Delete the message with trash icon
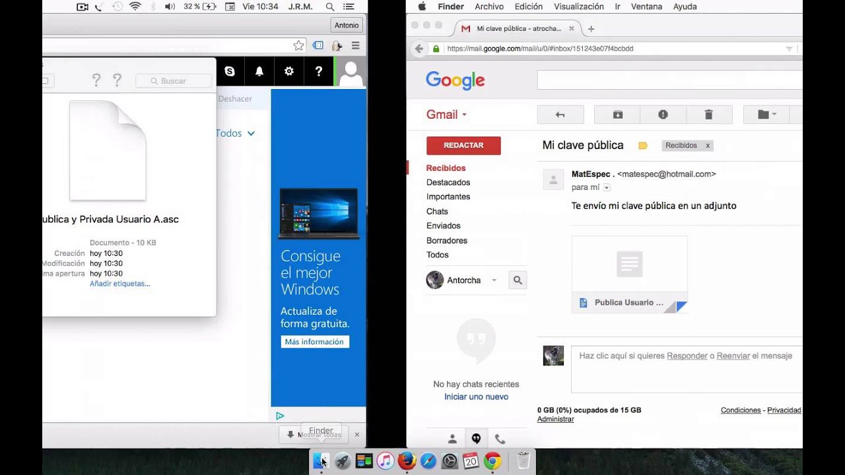 point(709,114)
